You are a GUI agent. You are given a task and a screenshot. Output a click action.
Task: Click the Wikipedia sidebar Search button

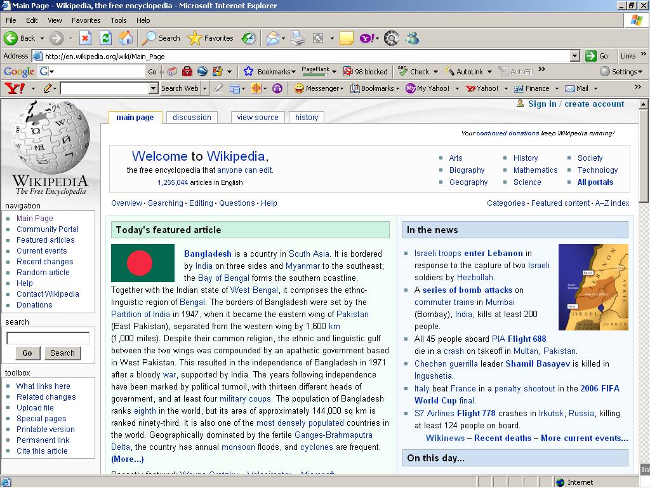62,353
